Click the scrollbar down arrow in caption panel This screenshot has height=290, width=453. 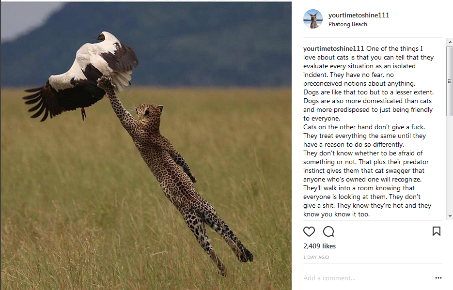(x=450, y=216)
